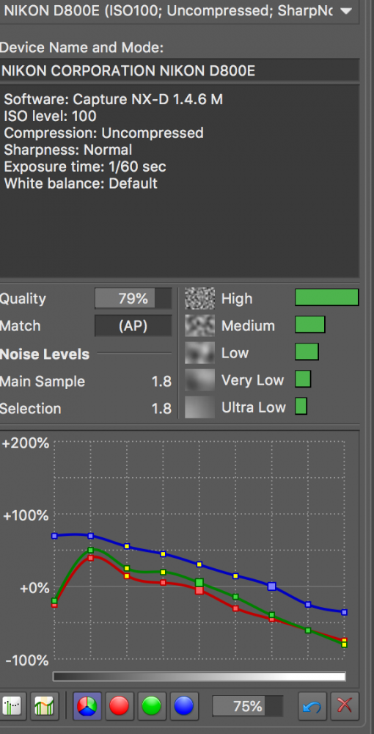Show the blue channel curve only
374x734 pixels.
pyautogui.click(x=184, y=706)
